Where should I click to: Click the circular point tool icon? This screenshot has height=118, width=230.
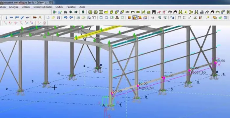(44, 23)
